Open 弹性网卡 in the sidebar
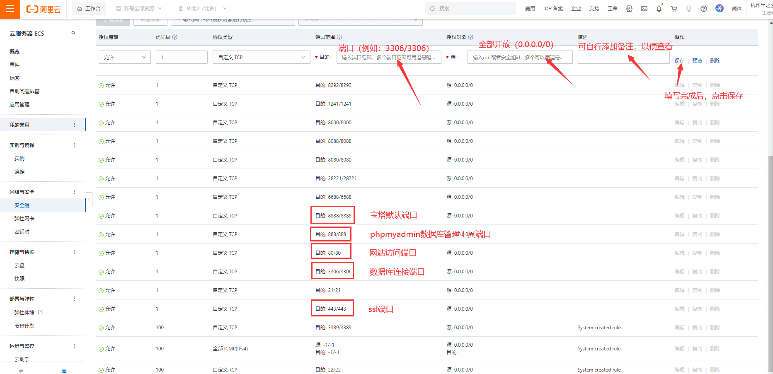 point(24,219)
